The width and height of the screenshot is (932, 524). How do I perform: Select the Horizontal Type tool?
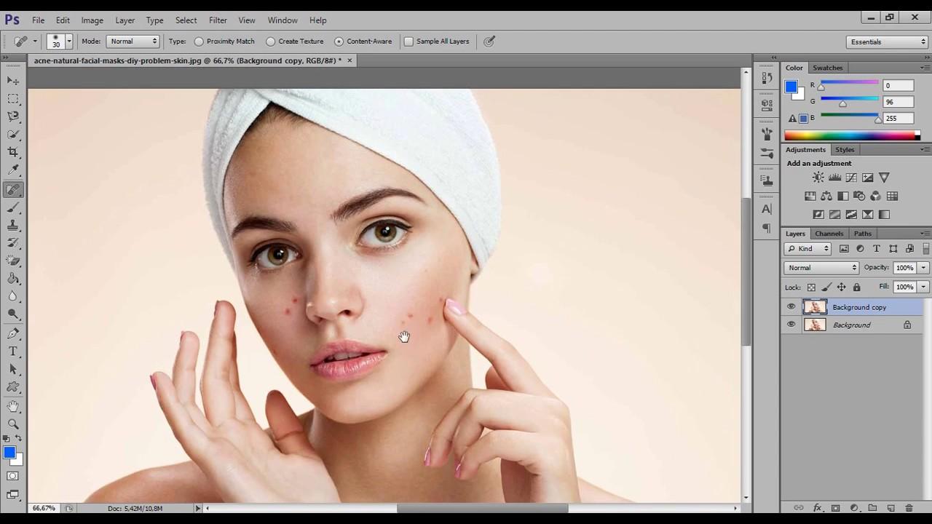[x=13, y=352]
